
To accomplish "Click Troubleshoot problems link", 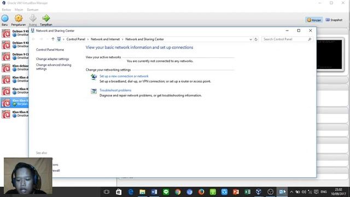I will [x=115, y=90].
